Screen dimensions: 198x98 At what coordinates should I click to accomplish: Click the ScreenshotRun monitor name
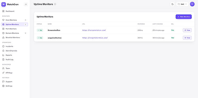tap(54, 30)
